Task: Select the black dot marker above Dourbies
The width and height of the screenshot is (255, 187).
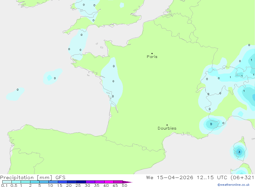Action: (x=167, y=125)
